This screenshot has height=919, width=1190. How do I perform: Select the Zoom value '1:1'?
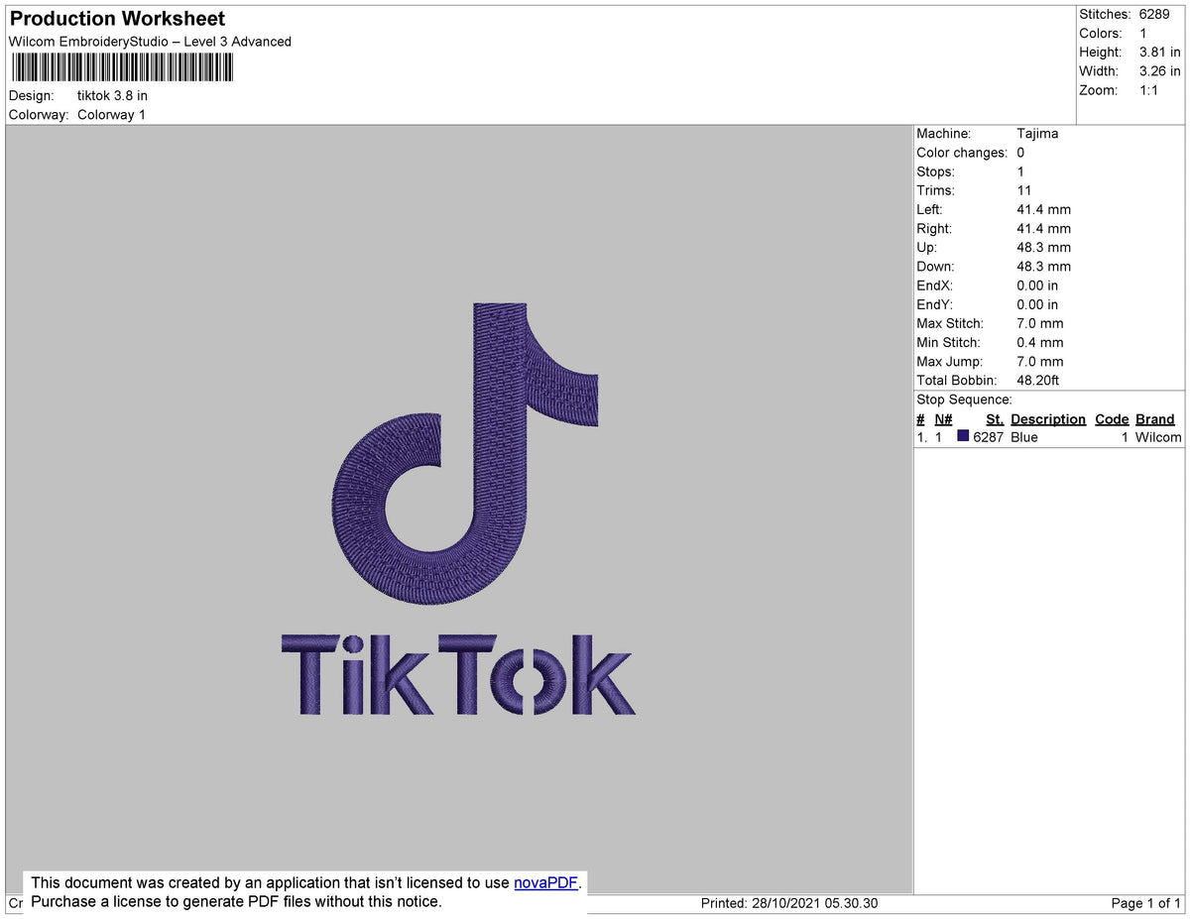click(1149, 90)
